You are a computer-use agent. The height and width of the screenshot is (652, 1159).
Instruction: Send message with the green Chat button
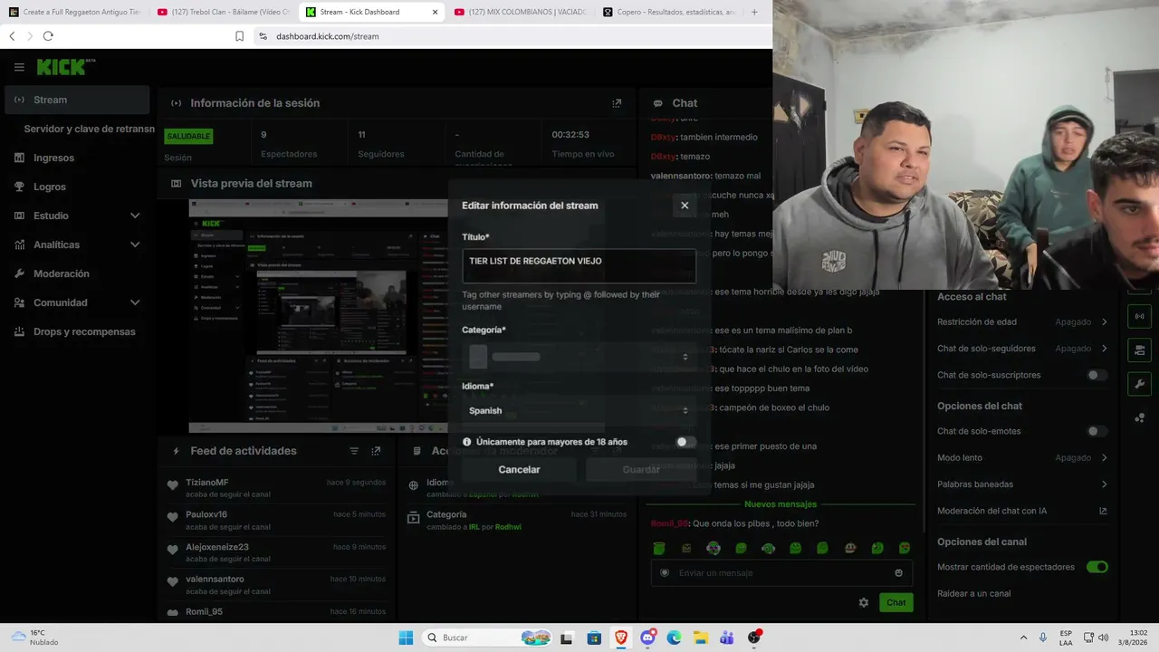point(896,602)
